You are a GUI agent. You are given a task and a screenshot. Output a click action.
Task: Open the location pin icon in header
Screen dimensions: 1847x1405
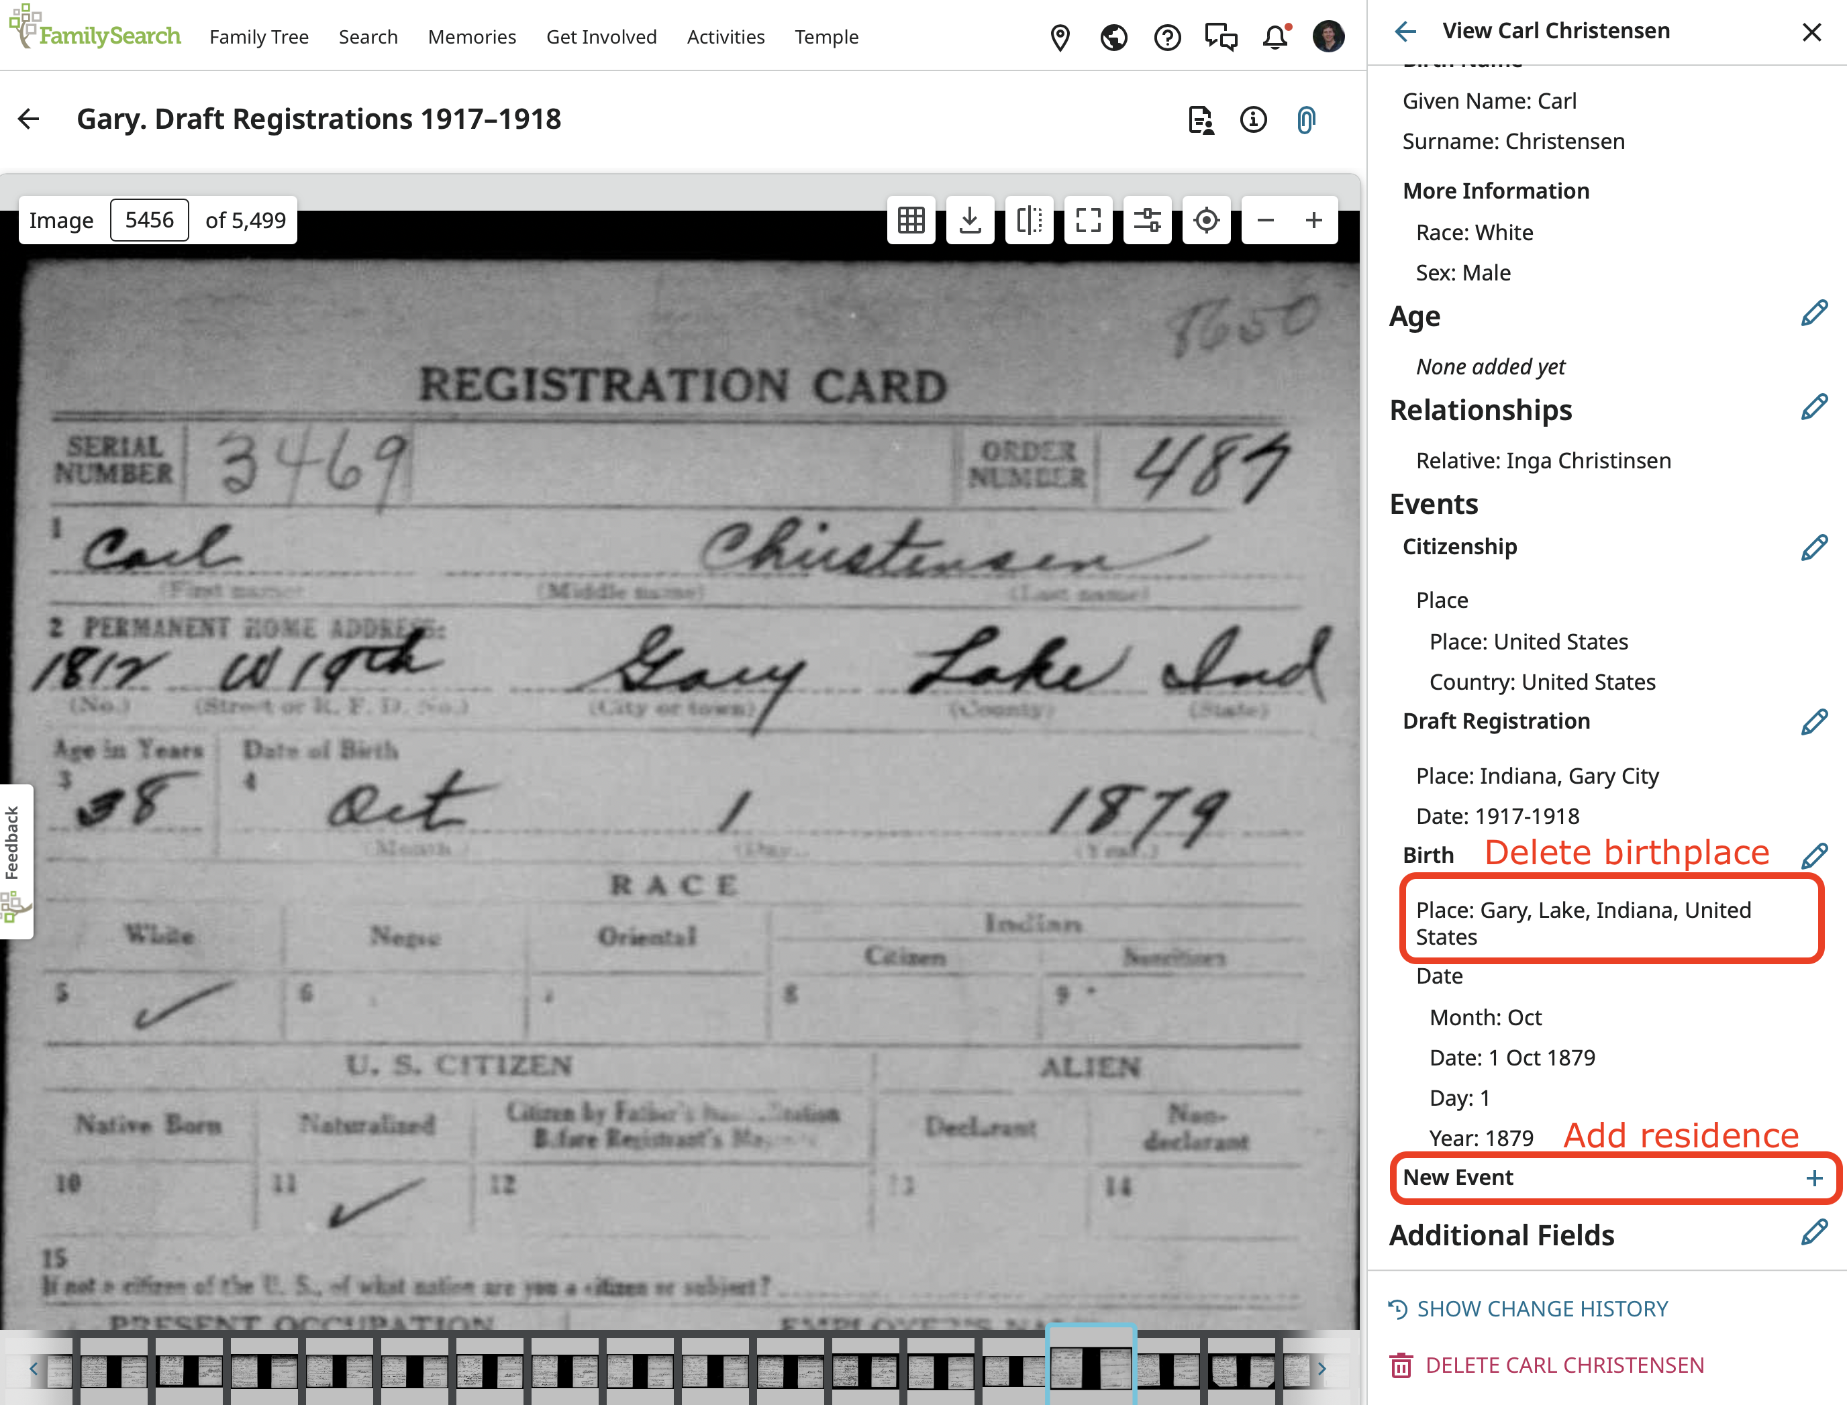(1060, 38)
